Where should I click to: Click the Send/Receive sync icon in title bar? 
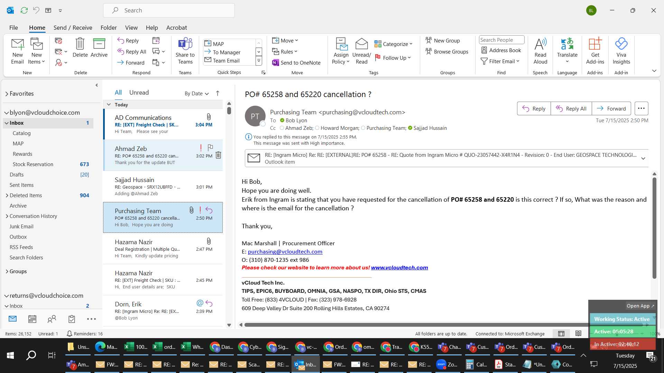click(x=24, y=10)
